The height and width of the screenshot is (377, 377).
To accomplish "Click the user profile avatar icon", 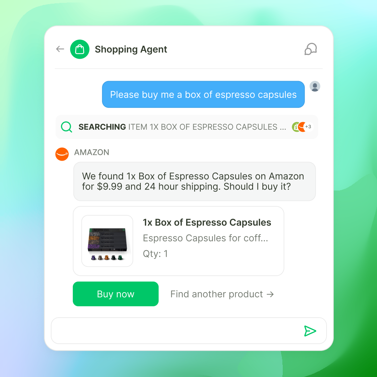I will pos(315,86).
